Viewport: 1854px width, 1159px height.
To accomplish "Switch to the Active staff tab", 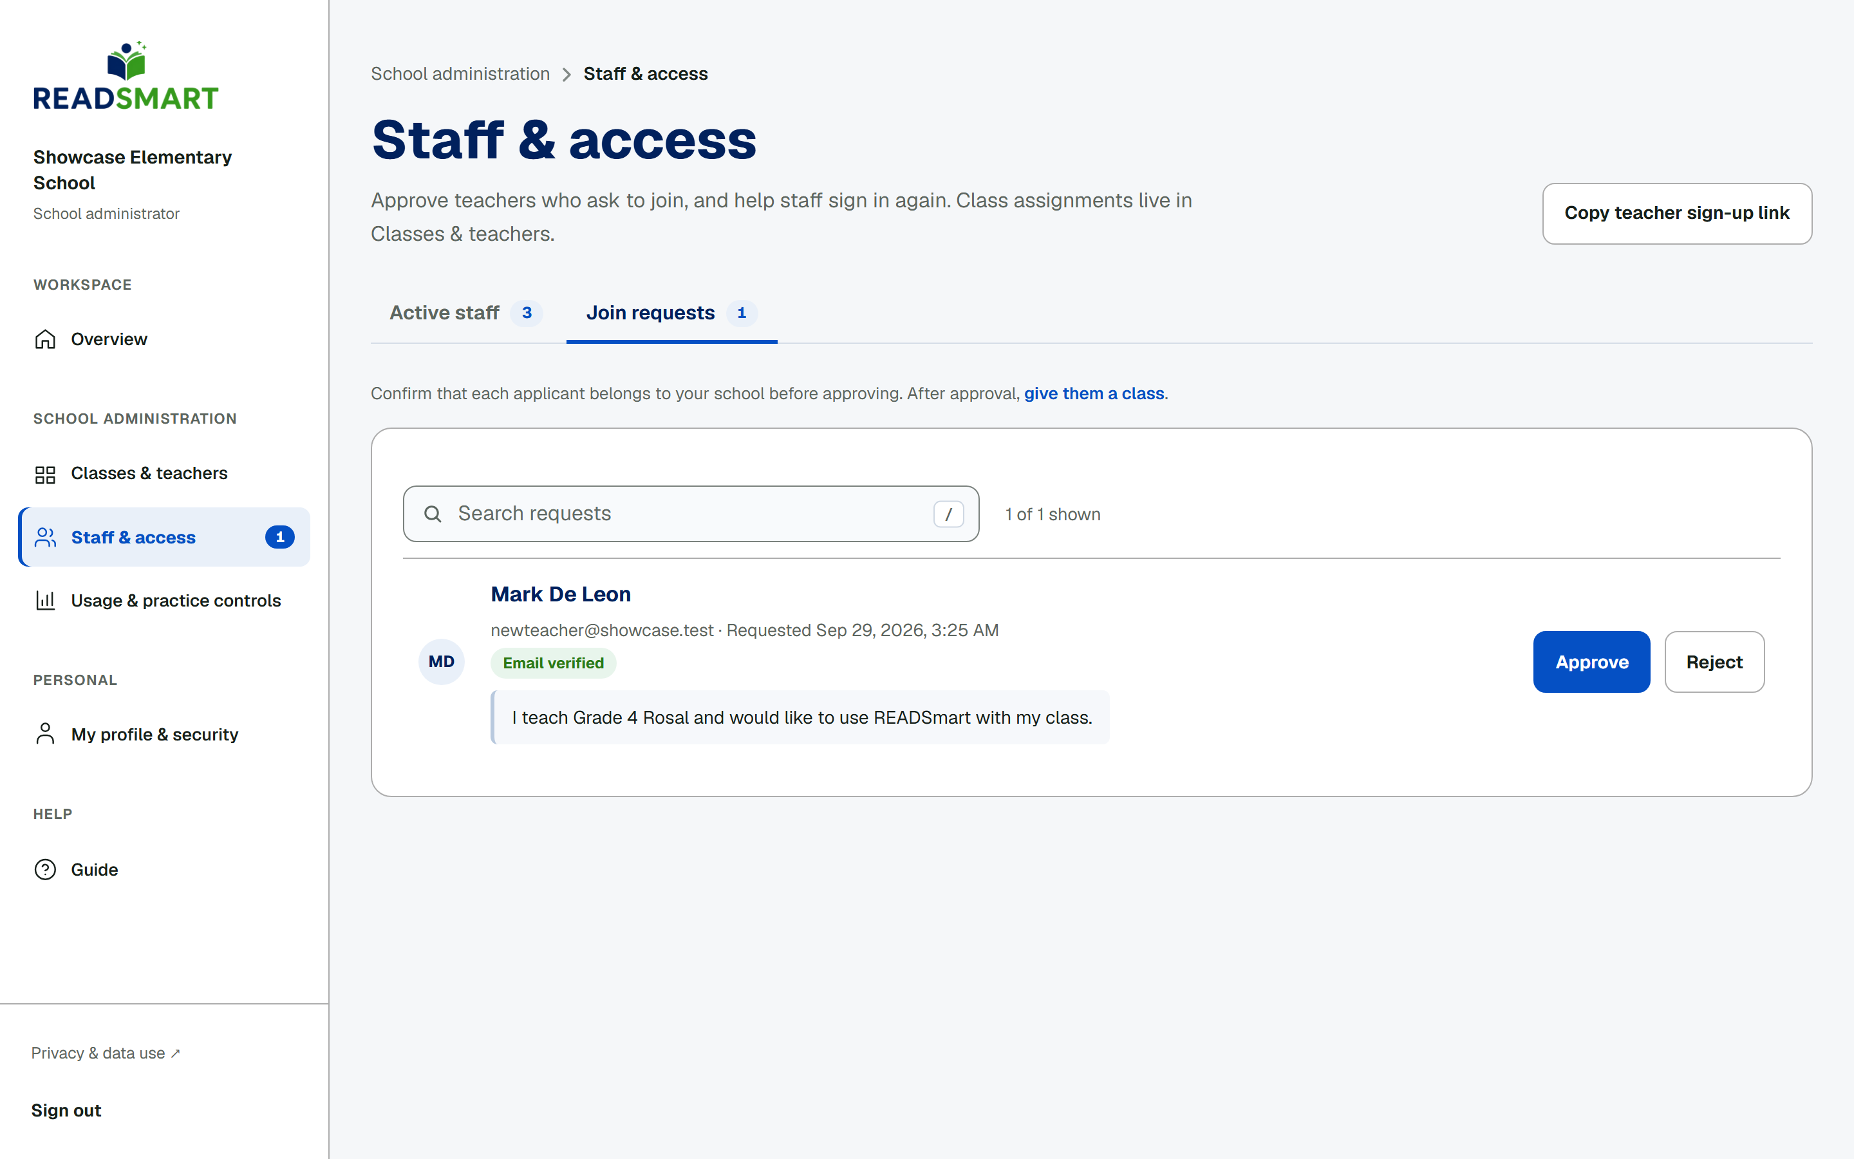I will point(466,313).
